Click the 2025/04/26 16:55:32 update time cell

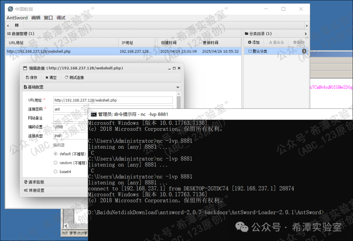pyautogui.click(x=220, y=52)
